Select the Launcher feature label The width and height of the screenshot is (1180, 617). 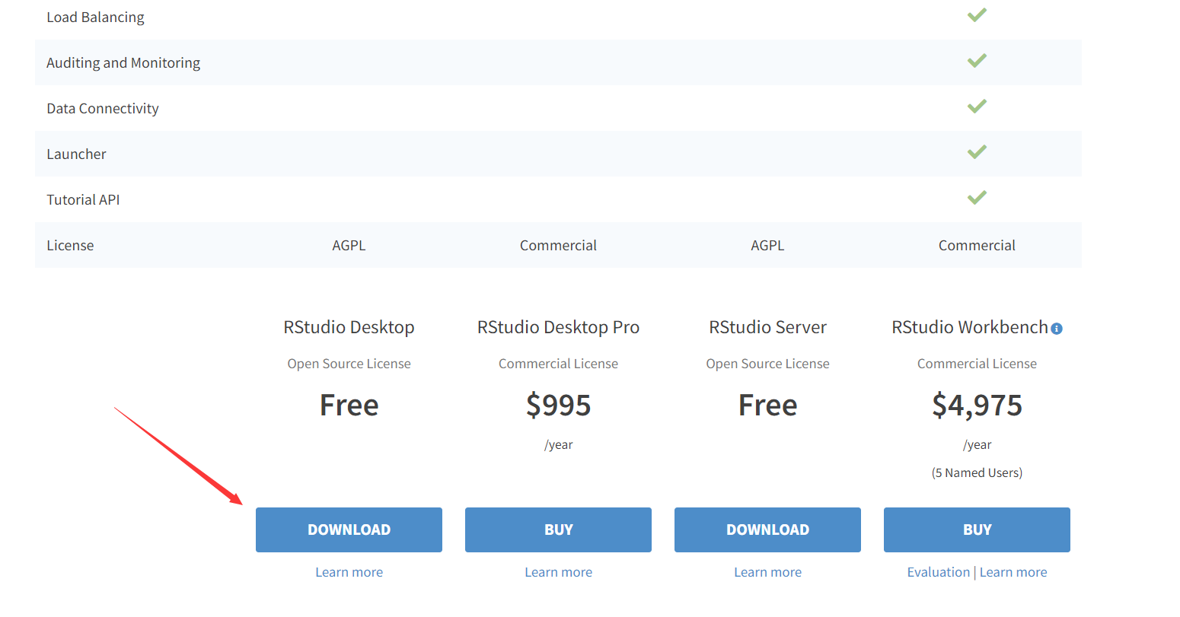(x=76, y=154)
